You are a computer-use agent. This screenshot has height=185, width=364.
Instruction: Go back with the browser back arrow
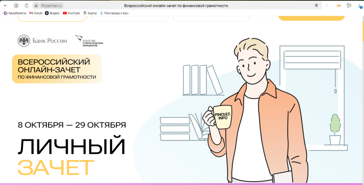click(6, 6)
